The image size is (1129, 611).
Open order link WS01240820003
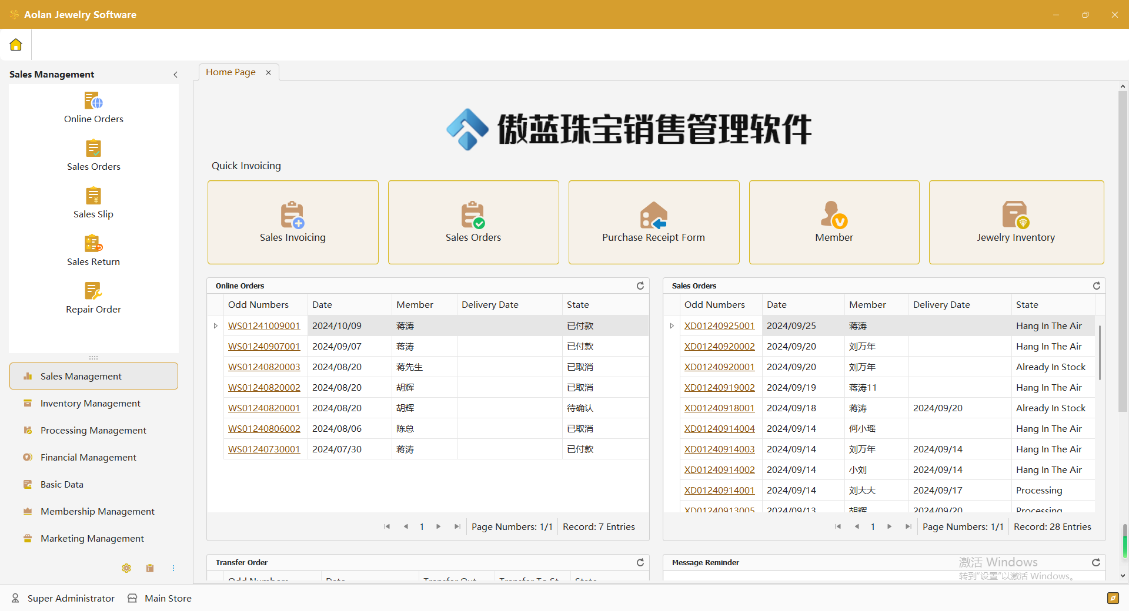point(264,367)
